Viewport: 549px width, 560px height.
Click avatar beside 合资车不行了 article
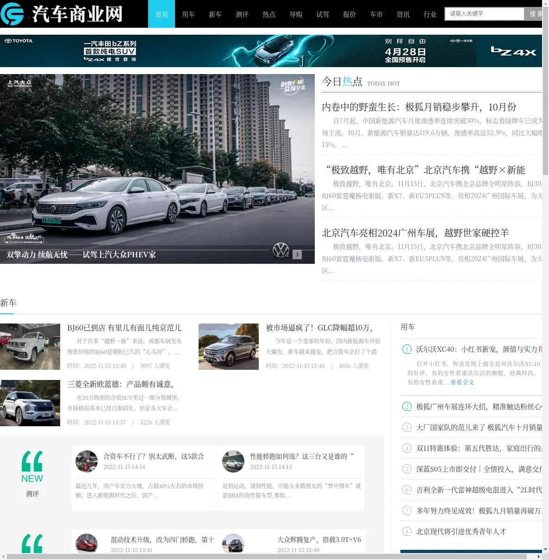87,461
